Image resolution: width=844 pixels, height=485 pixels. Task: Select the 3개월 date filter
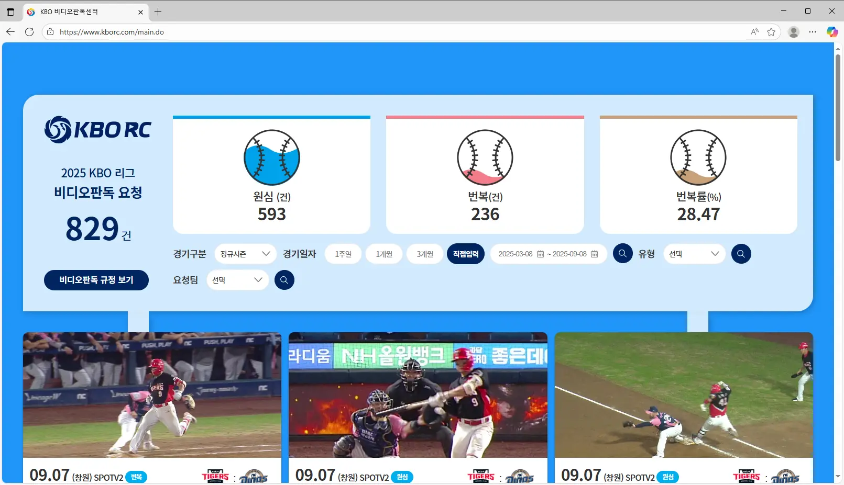[x=425, y=254]
